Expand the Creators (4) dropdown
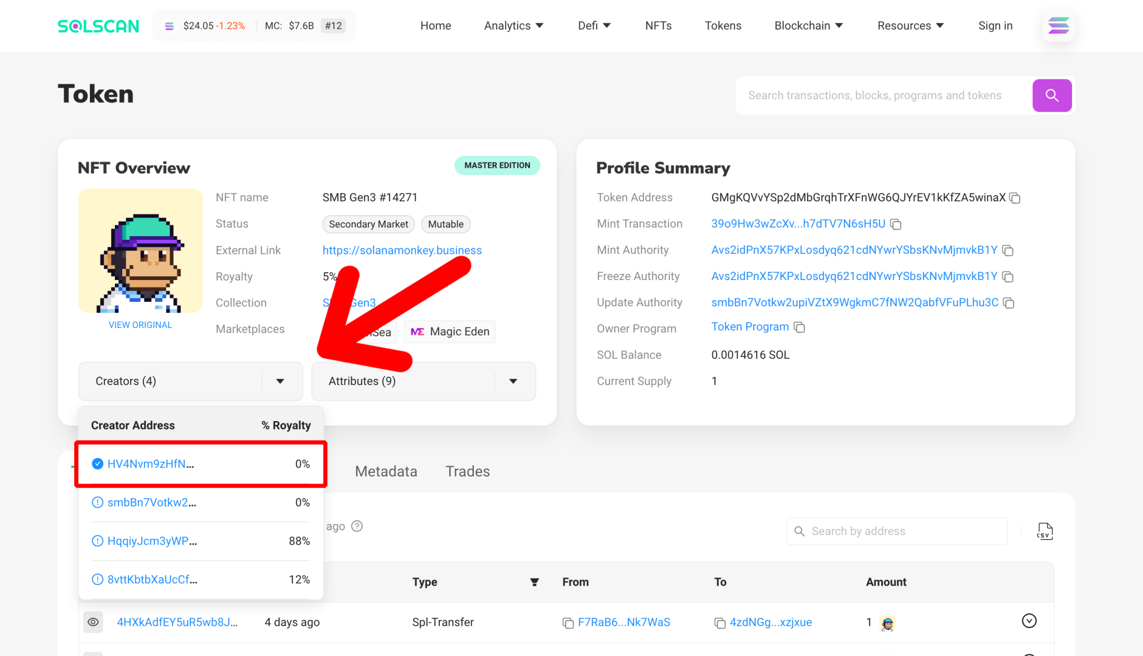This screenshot has width=1143, height=656. click(190, 381)
